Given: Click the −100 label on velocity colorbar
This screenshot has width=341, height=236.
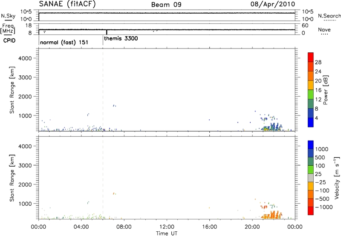Looking at the screenshot, I should (322, 190).
